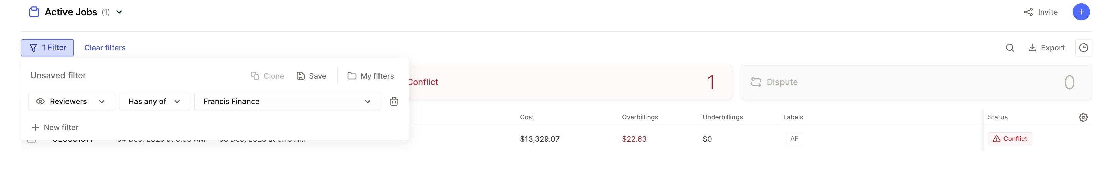Click the Active Jobs clipboard icon
The width and height of the screenshot is (1115, 178).
(x=34, y=12)
